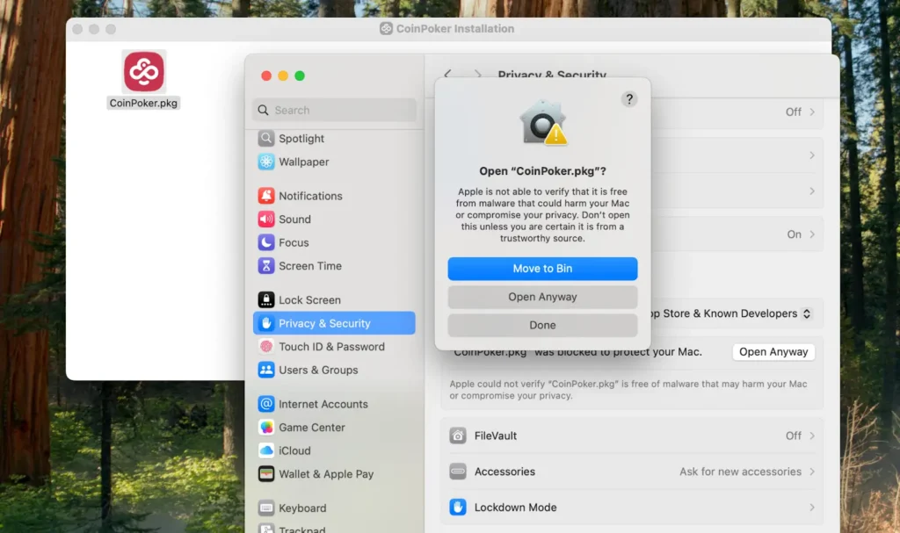
Task: Click the CoinPoker.pkg installer icon
Action: [x=143, y=72]
